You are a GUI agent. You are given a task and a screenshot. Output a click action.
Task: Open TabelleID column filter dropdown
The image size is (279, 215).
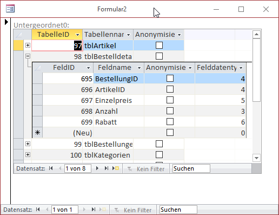(x=78, y=35)
